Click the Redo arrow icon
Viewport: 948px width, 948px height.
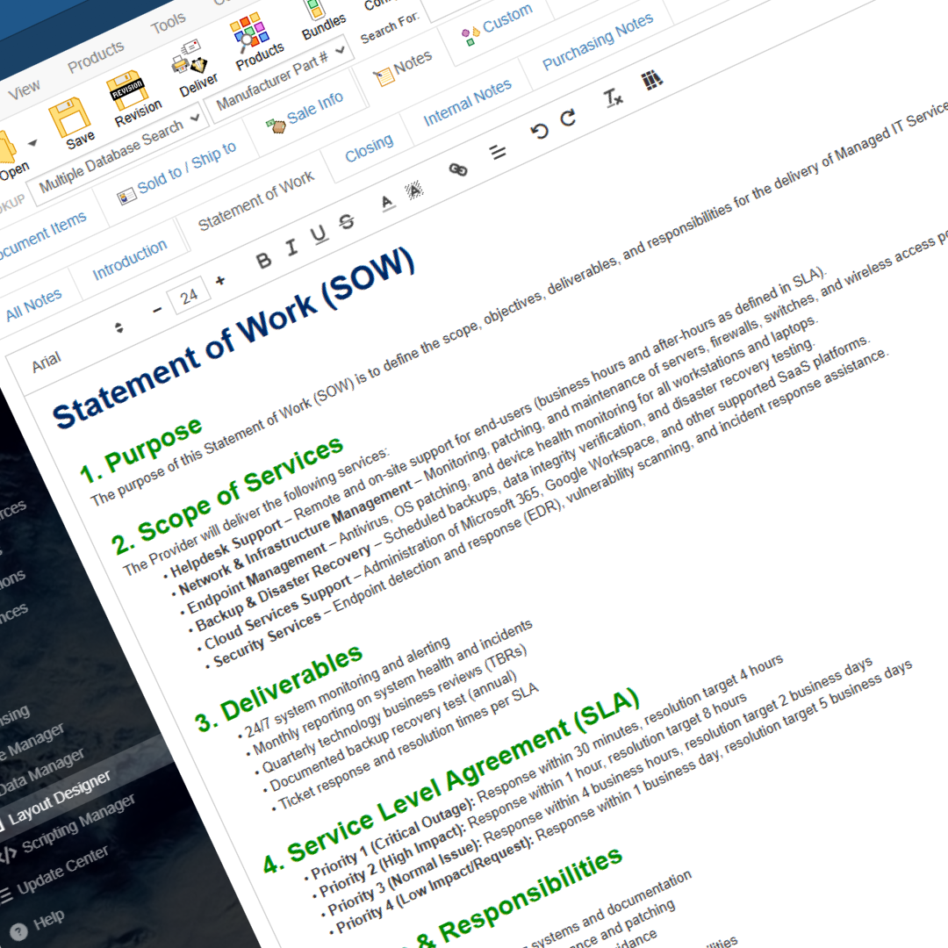568,118
